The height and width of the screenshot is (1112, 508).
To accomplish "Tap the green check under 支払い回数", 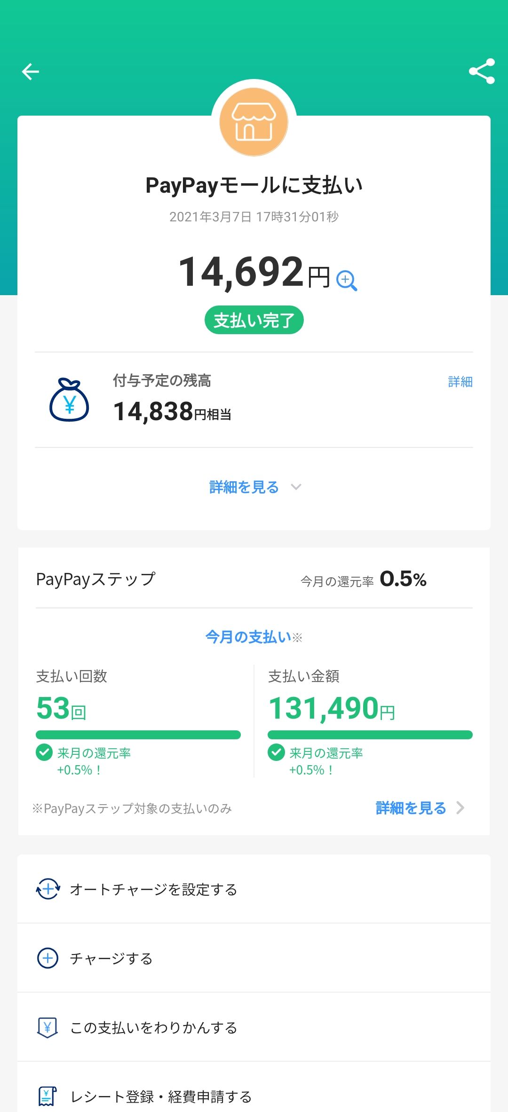I will click(44, 752).
